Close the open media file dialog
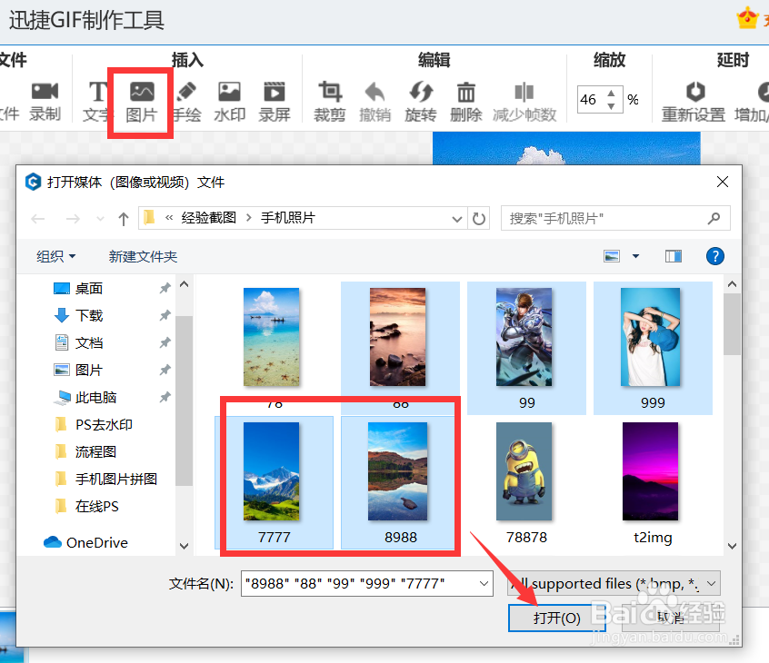The height and width of the screenshot is (663, 769). [722, 183]
